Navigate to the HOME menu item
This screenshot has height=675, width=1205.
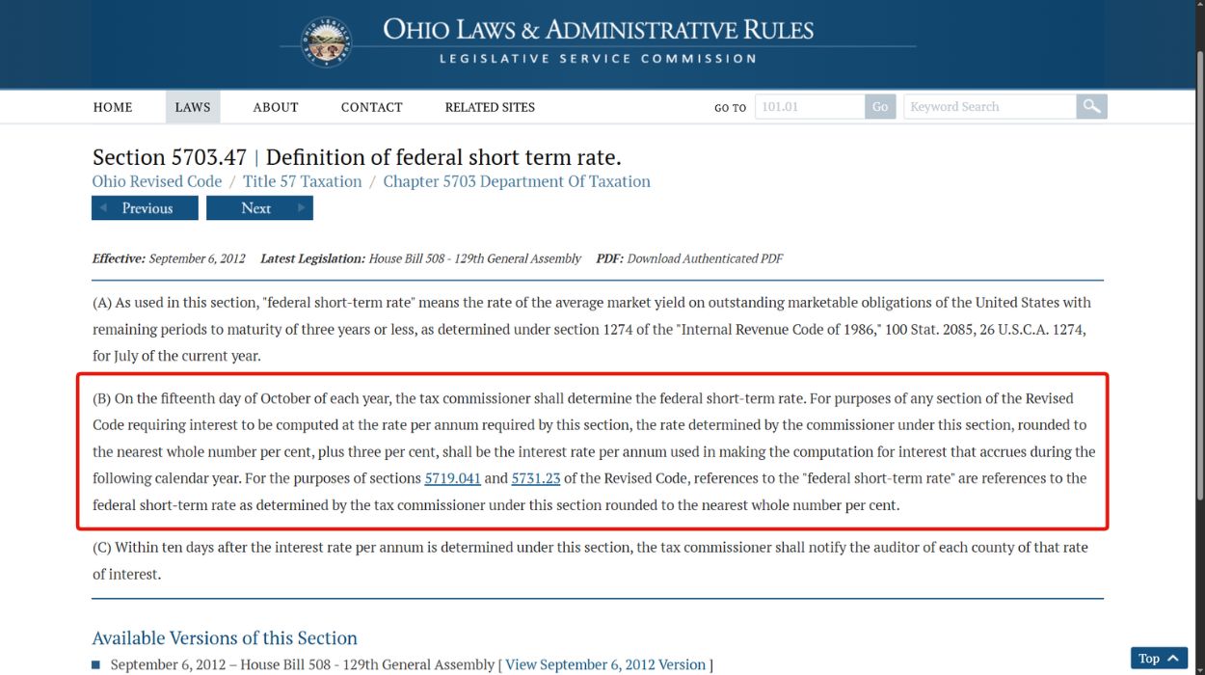point(112,107)
